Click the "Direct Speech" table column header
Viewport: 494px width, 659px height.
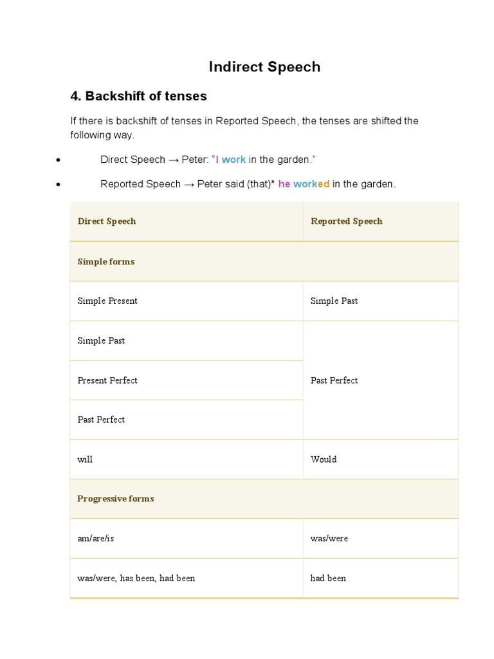point(107,221)
